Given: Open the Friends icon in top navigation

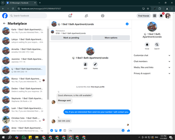Looking at the screenshot, I should click(86, 16).
